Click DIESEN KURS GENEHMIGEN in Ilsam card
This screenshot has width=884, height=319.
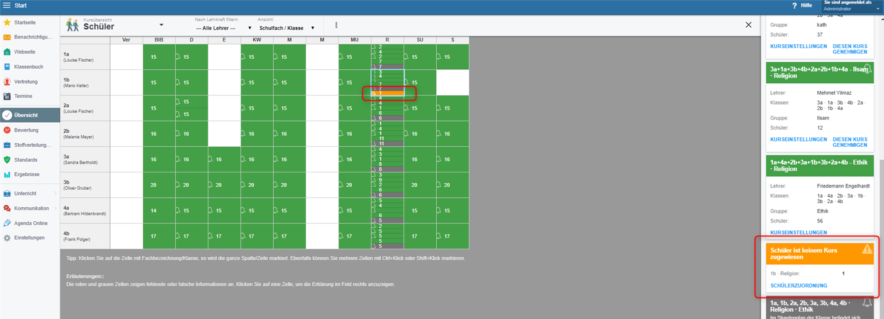pos(850,142)
